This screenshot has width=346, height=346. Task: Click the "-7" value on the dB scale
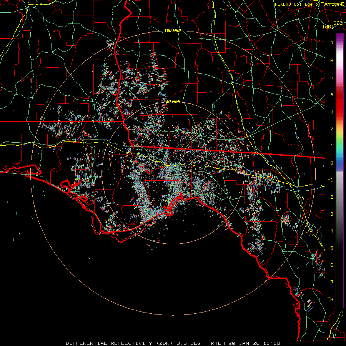coord(330,282)
